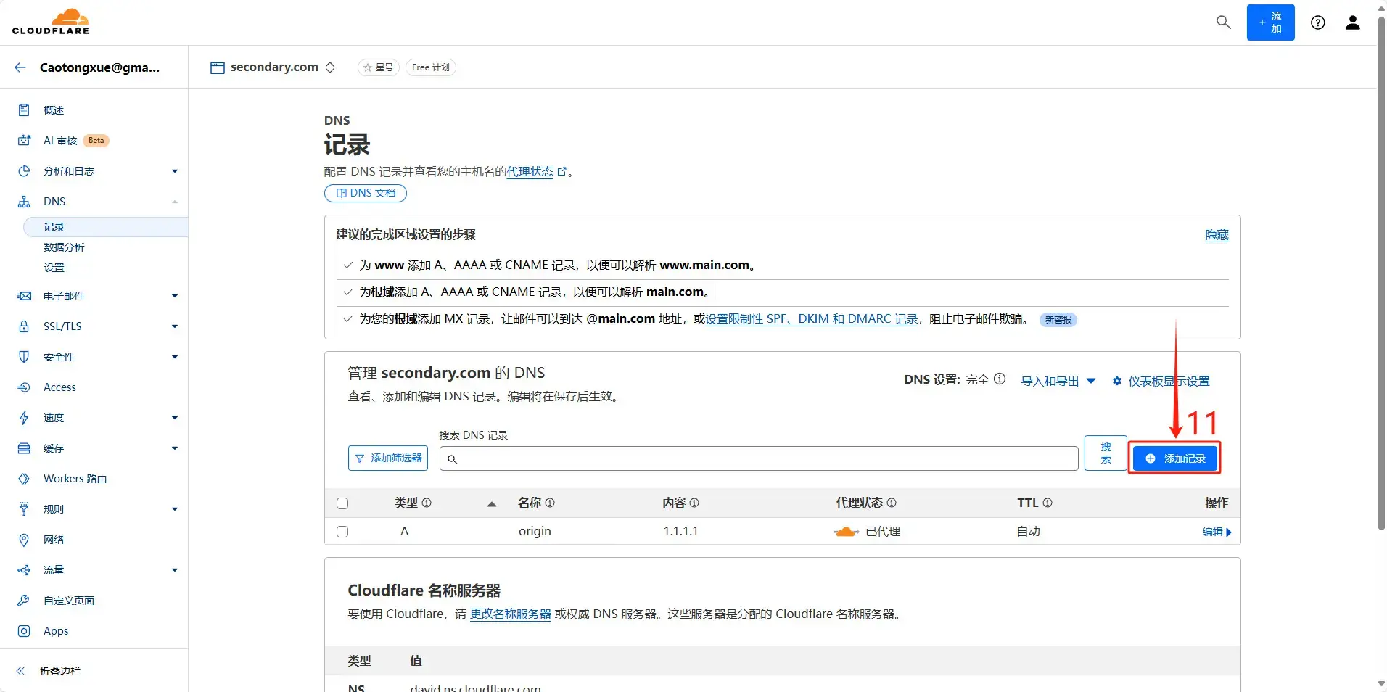Screen dimensions: 1387x692
Task: Open 仪表板显示设置
Action: coord(1161,381)
